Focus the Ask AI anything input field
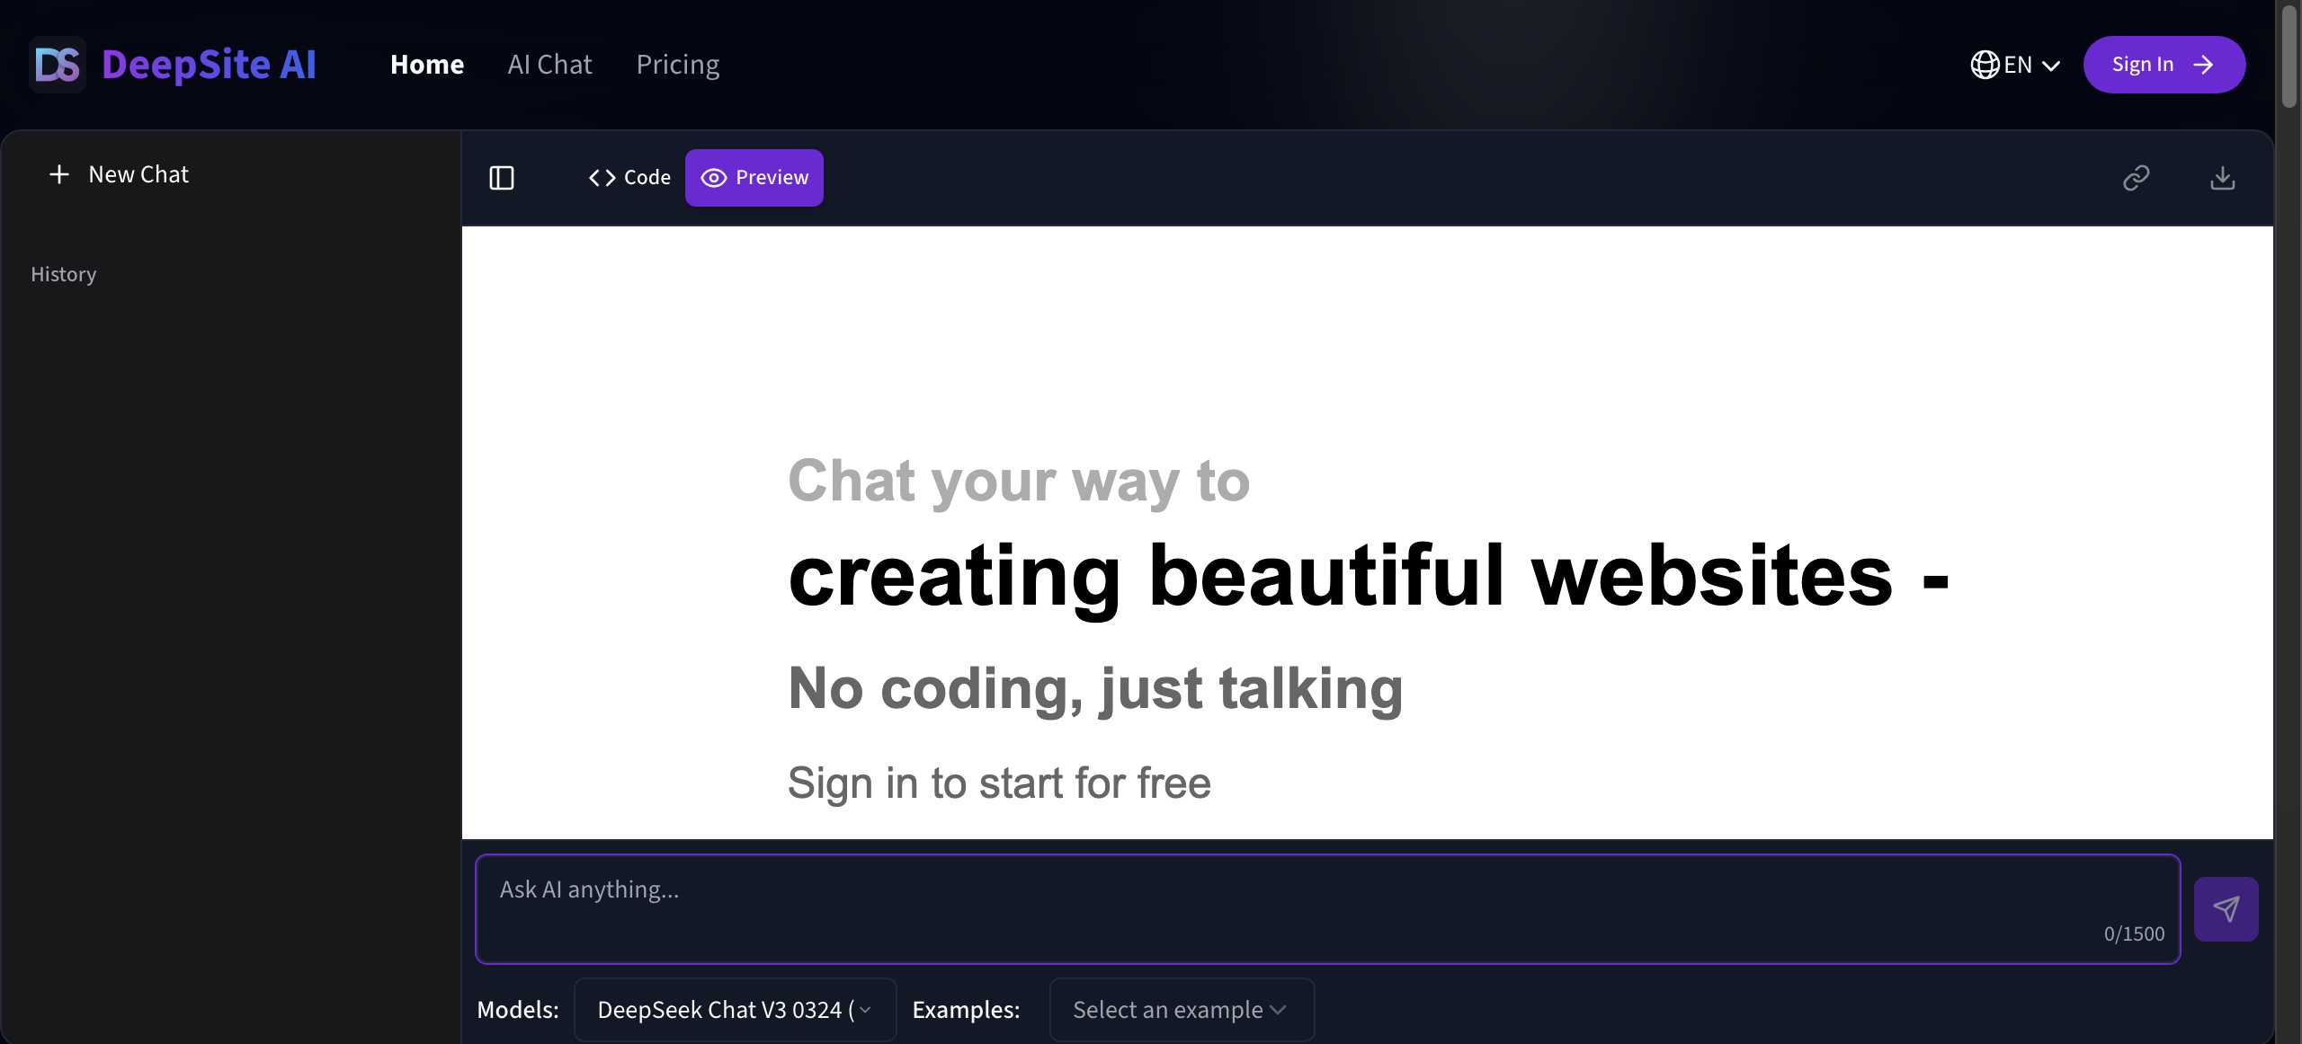The image size is (2302, 1044). click(x=1259, y=907)
